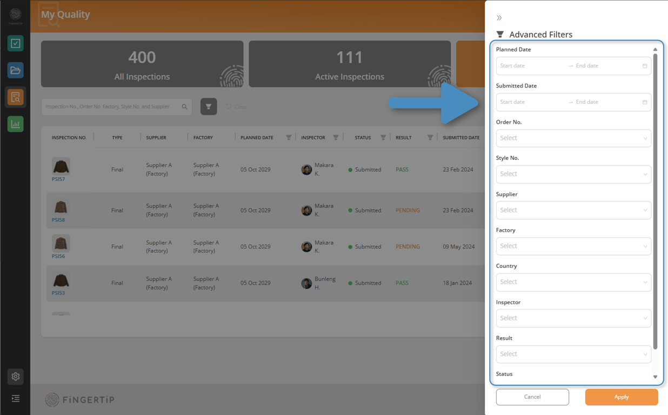The height and width of the screenshot is (415, 668).
Task: Click PASS result in PSI57 row
Action: tap(402, 170)
